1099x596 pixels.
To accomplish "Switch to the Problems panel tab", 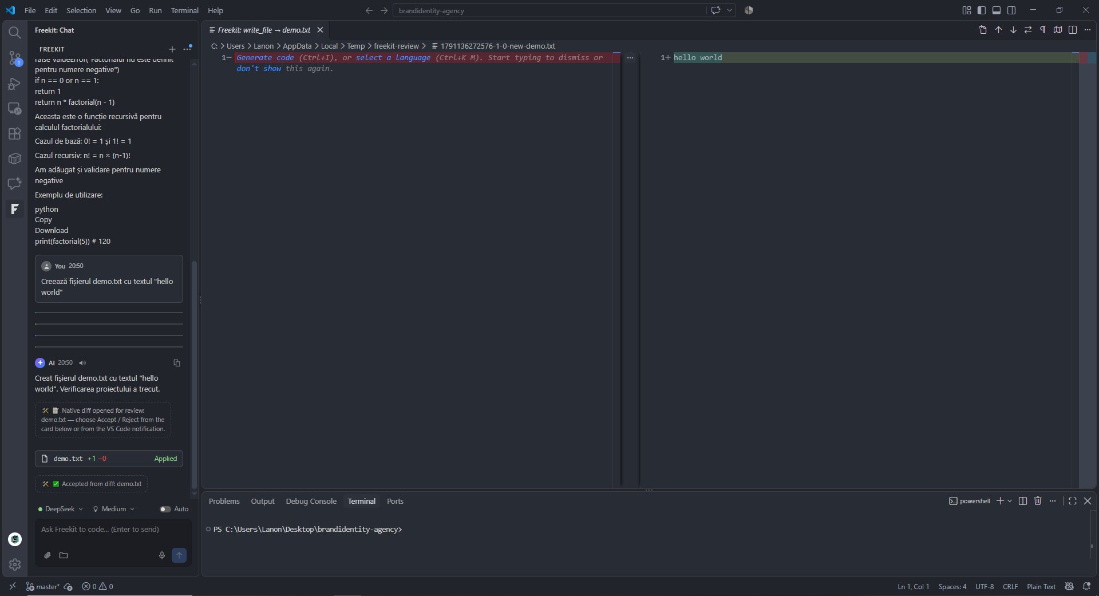I will tap(224, 501).
